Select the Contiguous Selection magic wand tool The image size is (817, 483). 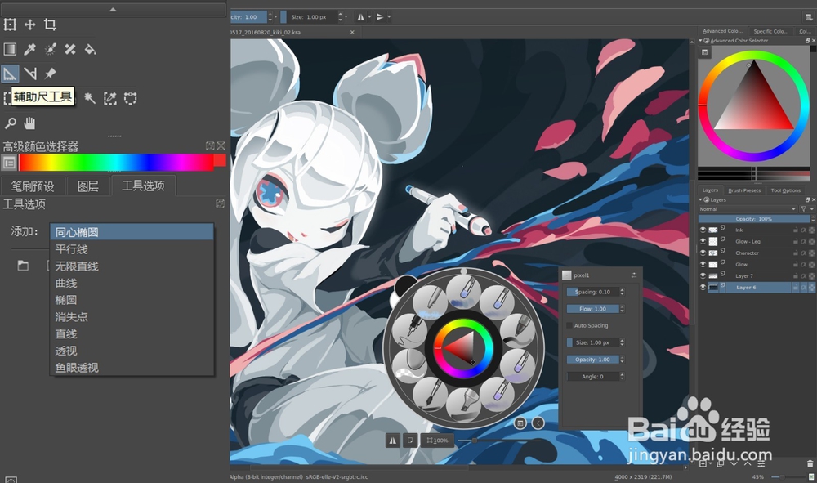[90, 98]
